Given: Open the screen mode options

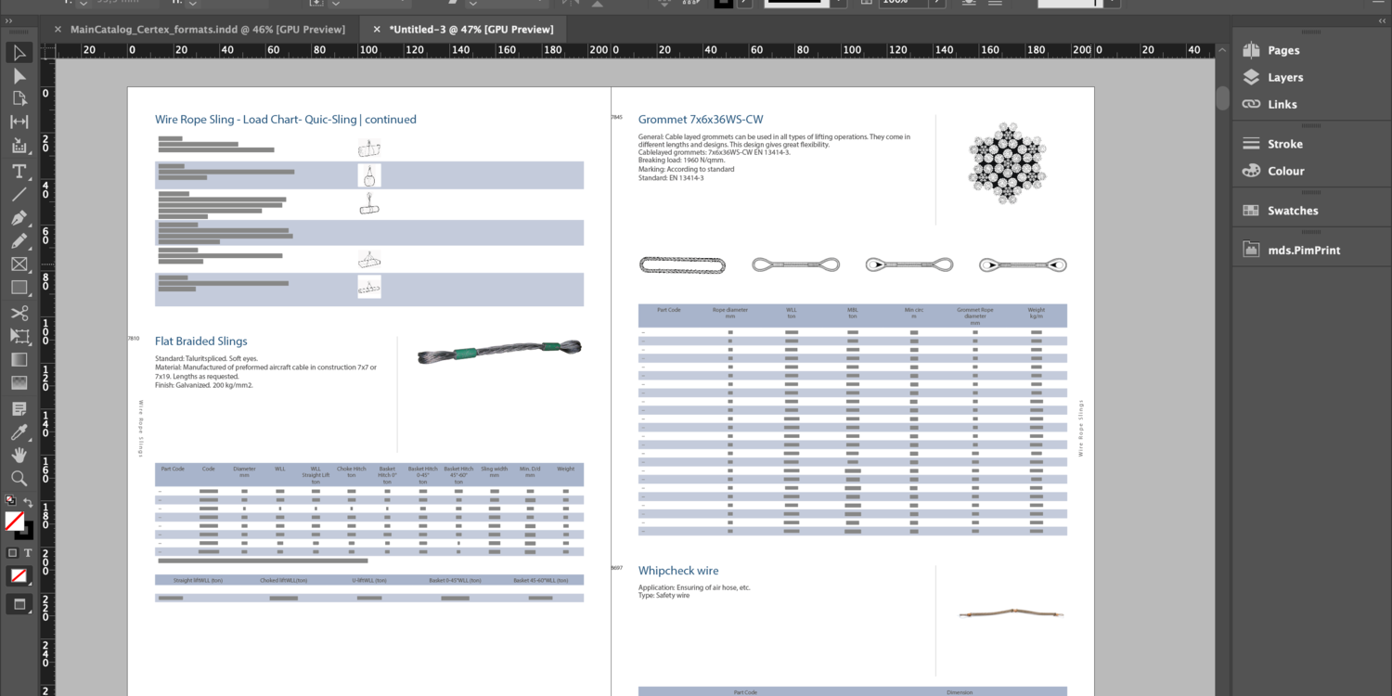Looking at the screenshot, I should pyautogui.click(x=19, y=604).
